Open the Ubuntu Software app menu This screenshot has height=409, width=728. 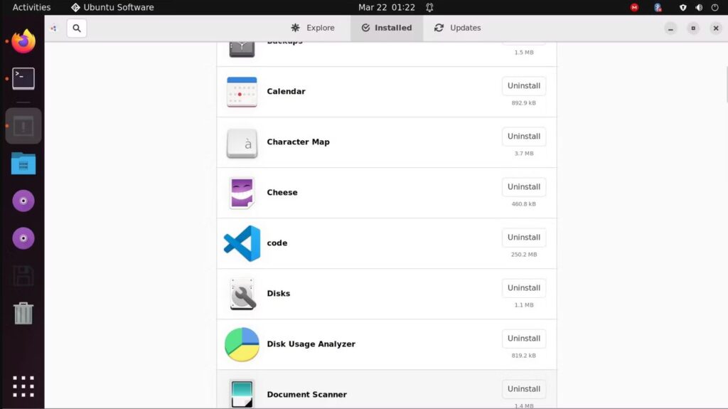pos(112,7)
